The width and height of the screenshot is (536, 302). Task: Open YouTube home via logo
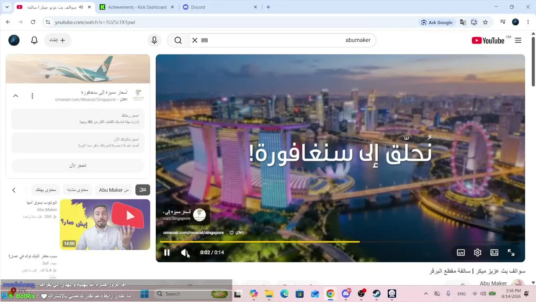pyautogui.click(x=488, y=40)
